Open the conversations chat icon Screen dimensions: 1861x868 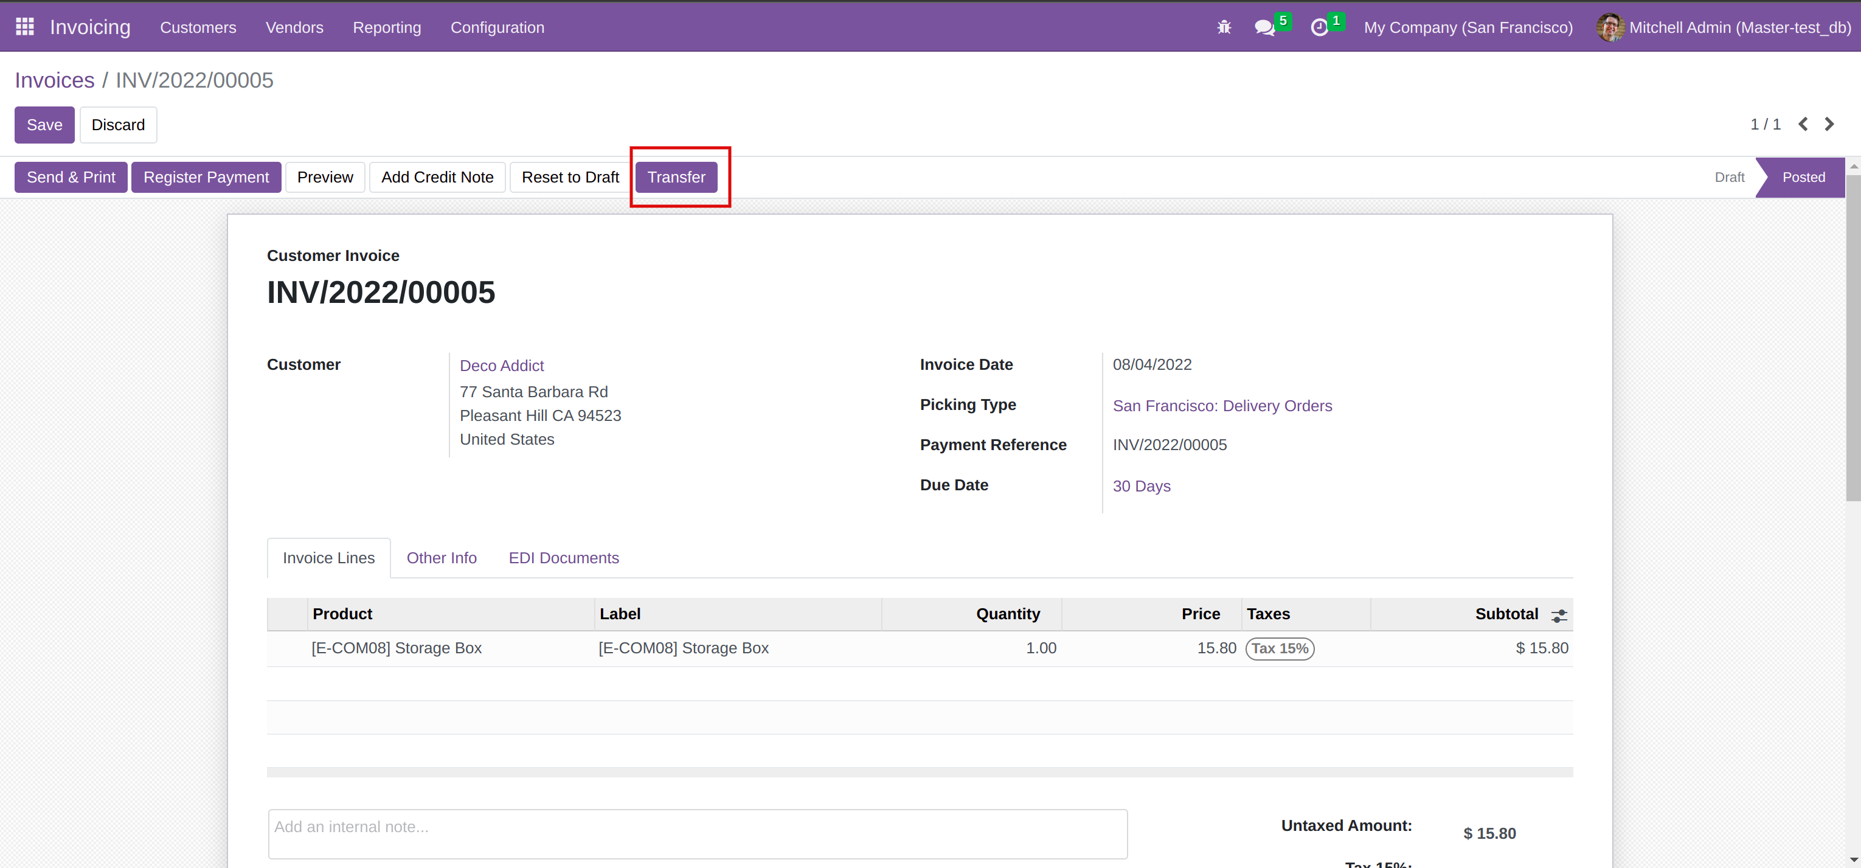point(1264,27)
